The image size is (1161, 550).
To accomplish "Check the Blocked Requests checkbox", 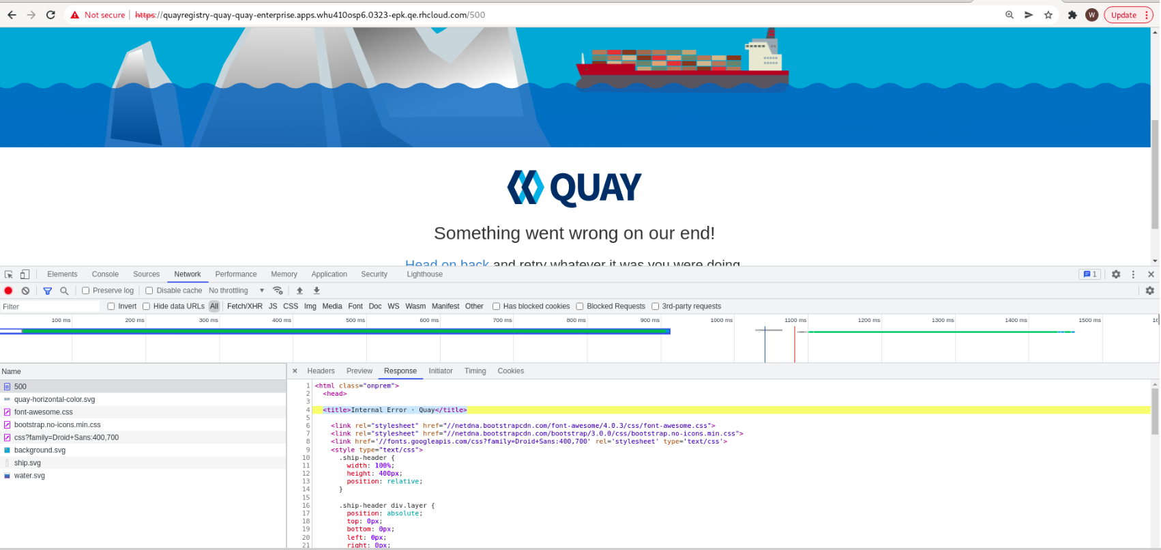I will (x=580, y=306).
